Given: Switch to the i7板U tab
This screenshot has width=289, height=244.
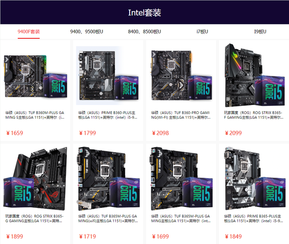Looking at the screenshot, I should [x=202, y=32].
